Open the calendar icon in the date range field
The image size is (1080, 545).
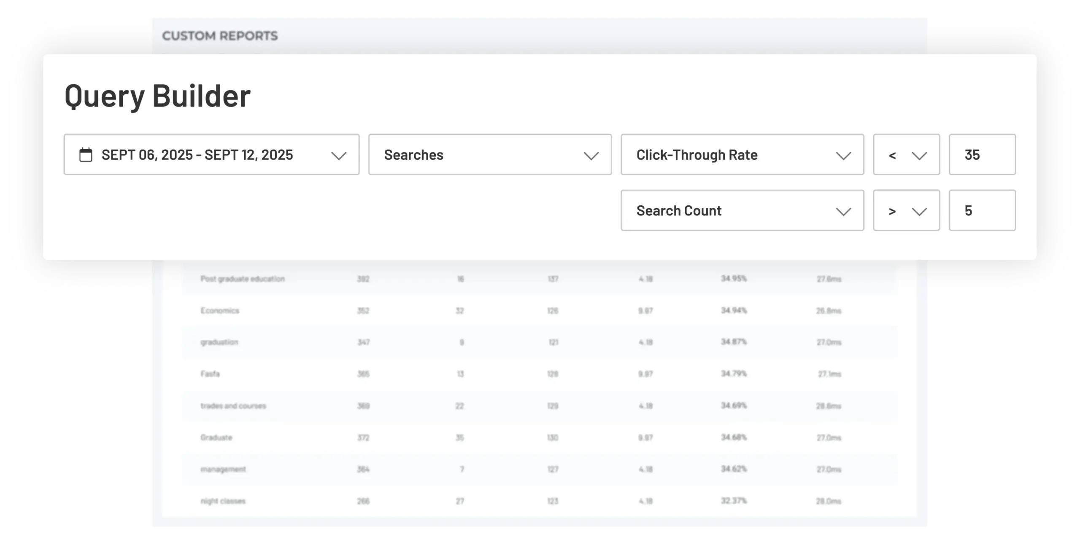pos(86,155)
